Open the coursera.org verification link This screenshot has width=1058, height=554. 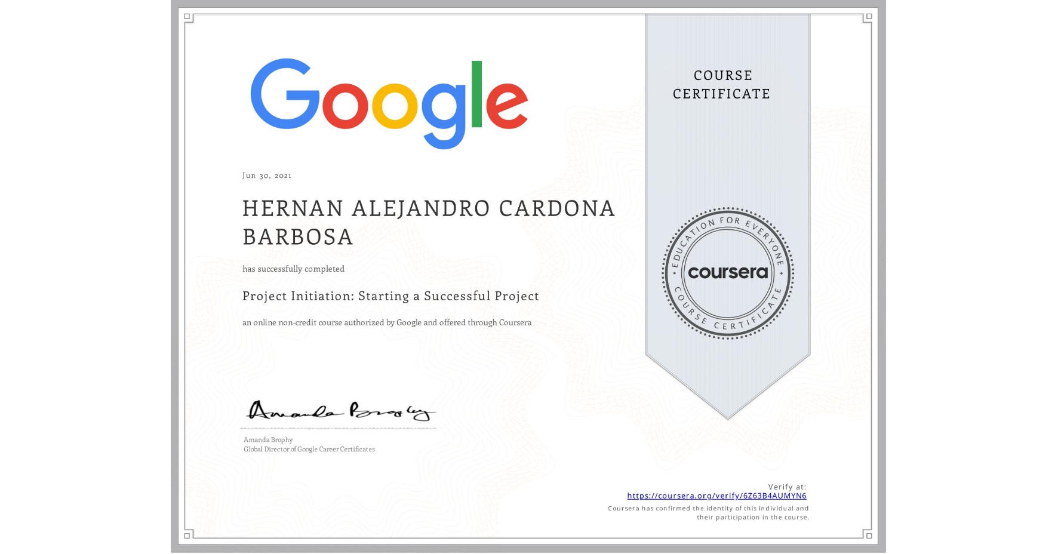(716, 495)
